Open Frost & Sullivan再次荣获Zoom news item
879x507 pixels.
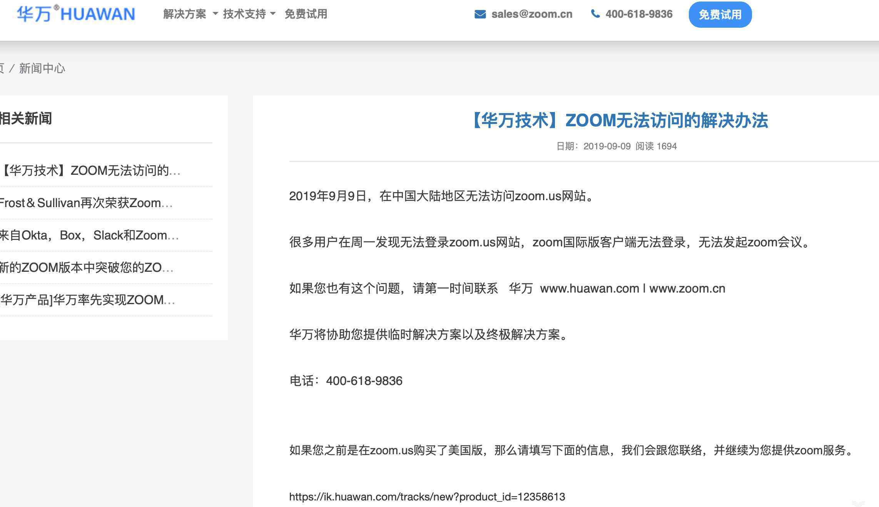tap(85, 203)
